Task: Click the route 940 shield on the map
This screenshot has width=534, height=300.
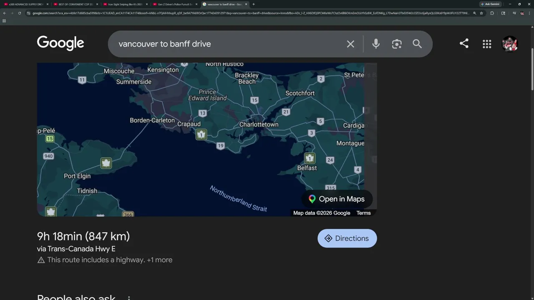Action: (x=48, y=156)
